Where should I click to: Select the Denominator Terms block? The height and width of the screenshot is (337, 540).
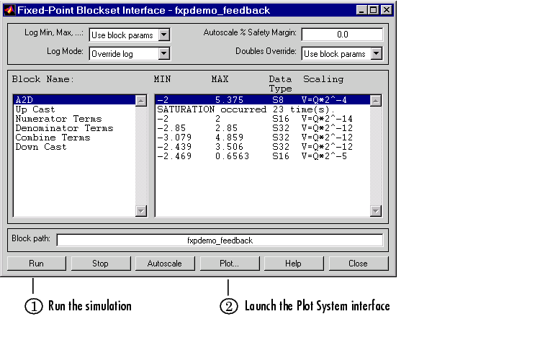(x=74, y=128)
